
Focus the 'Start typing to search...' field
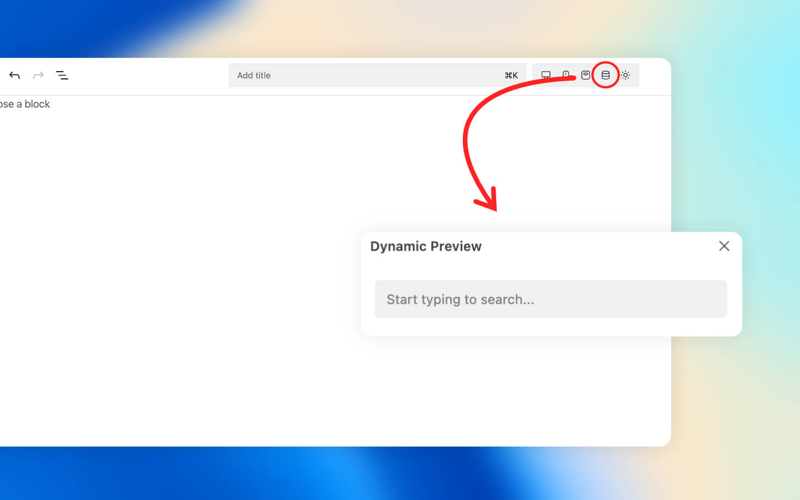(550, 299)
